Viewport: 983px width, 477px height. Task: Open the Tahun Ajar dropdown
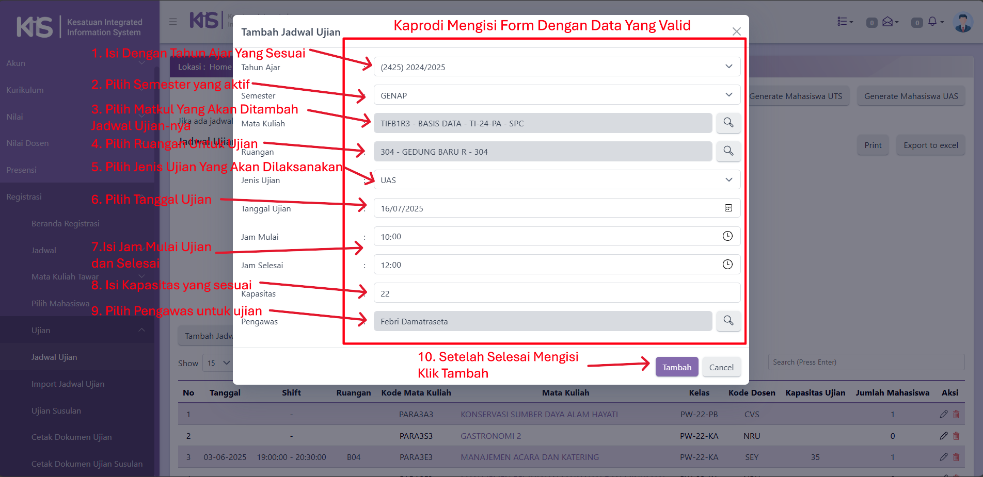point(557,67)
